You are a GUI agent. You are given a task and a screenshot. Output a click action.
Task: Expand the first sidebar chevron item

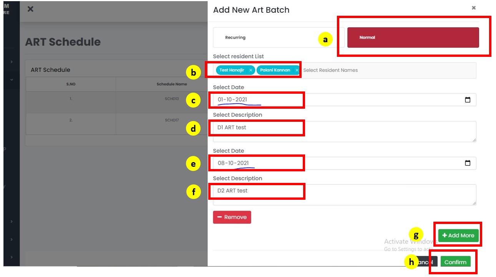point(12,62)
